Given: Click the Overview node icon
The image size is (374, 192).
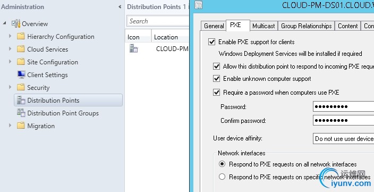Looking at the screenshot, I should [16, 23].
